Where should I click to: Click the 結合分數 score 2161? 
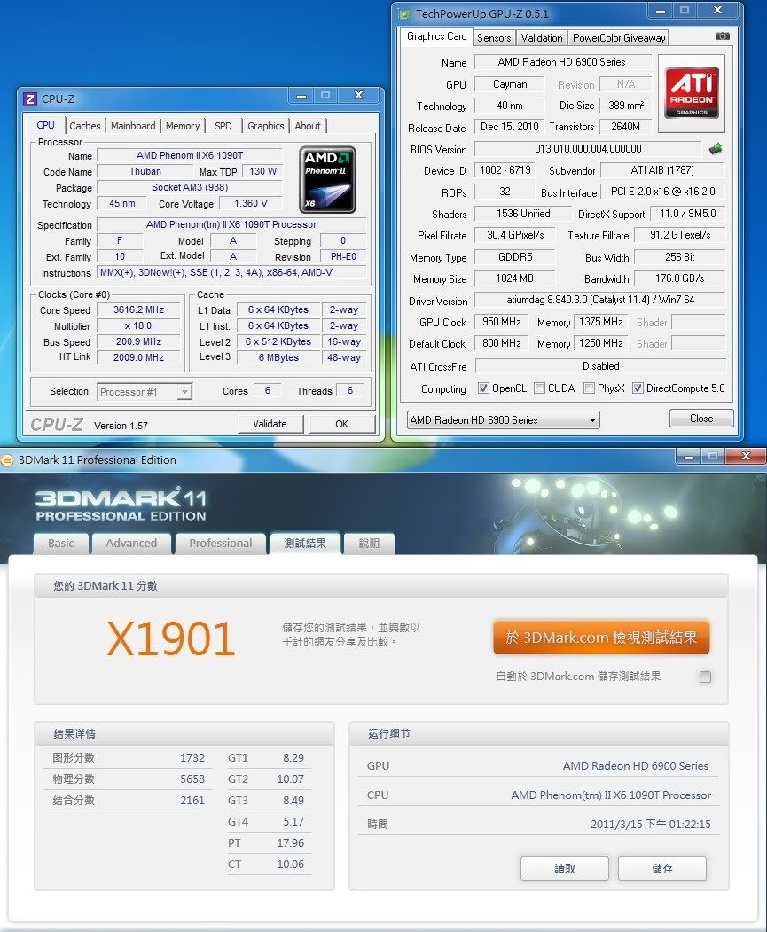(x=192, y=801)
